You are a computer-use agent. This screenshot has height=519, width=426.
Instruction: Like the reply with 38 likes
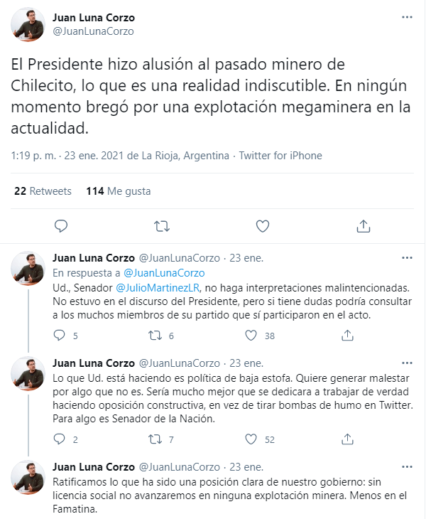(251, 336)
